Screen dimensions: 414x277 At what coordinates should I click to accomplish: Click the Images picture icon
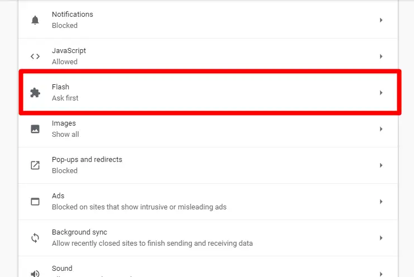[x=35, y=129]
